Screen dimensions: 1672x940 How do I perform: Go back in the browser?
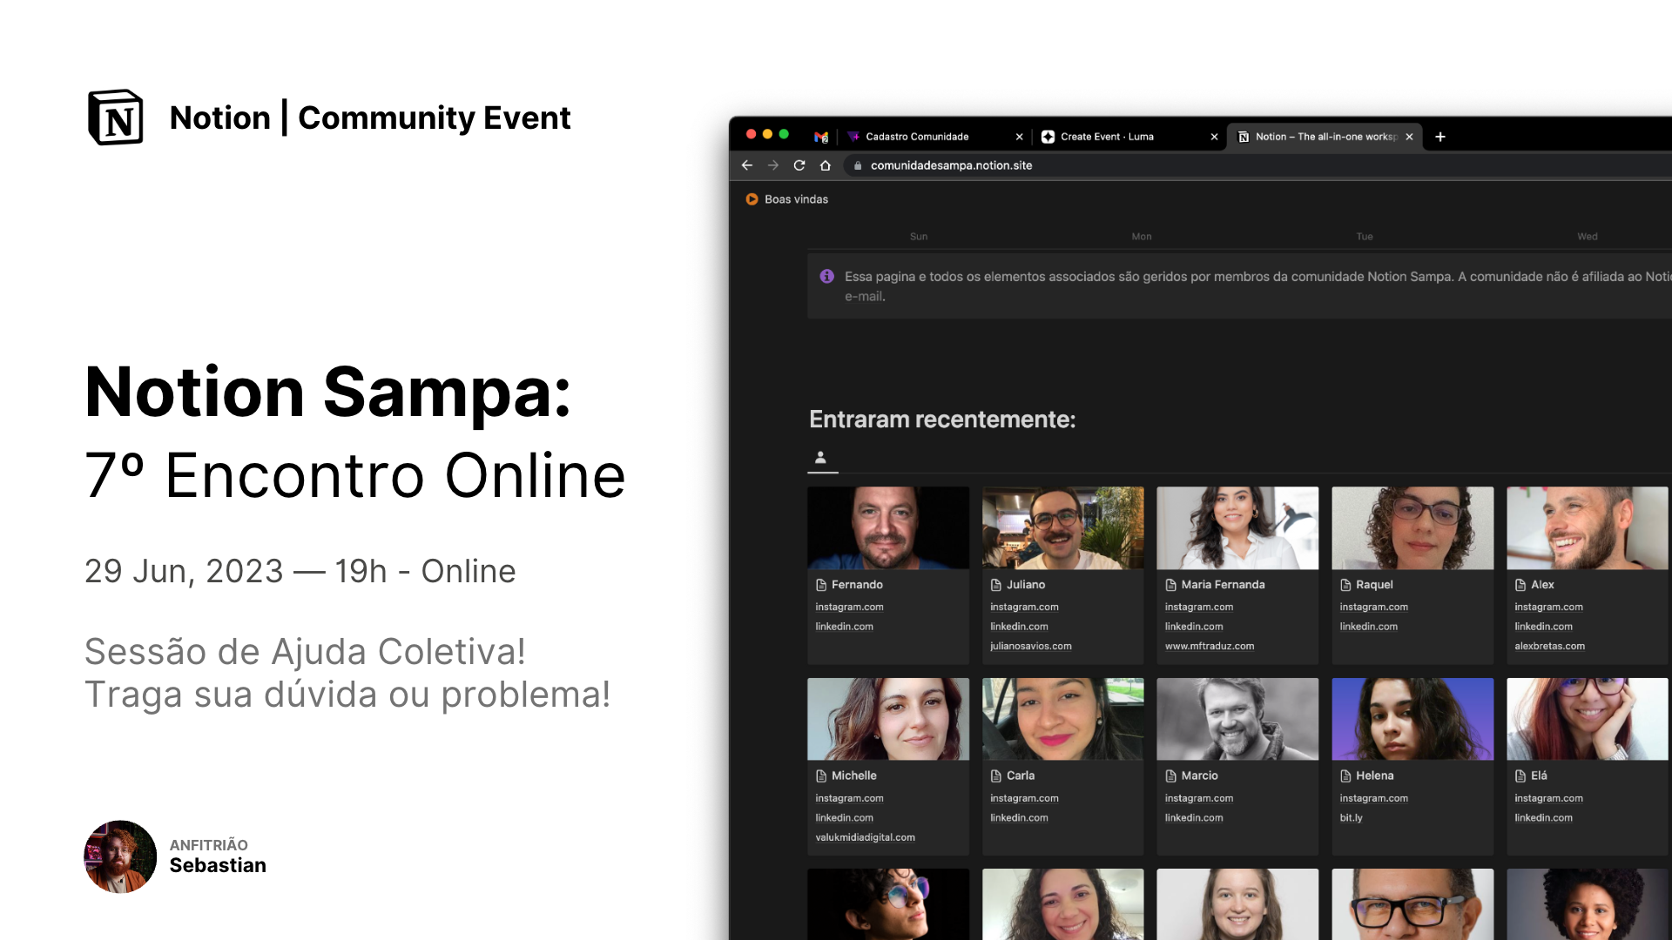tap(747, 165)
